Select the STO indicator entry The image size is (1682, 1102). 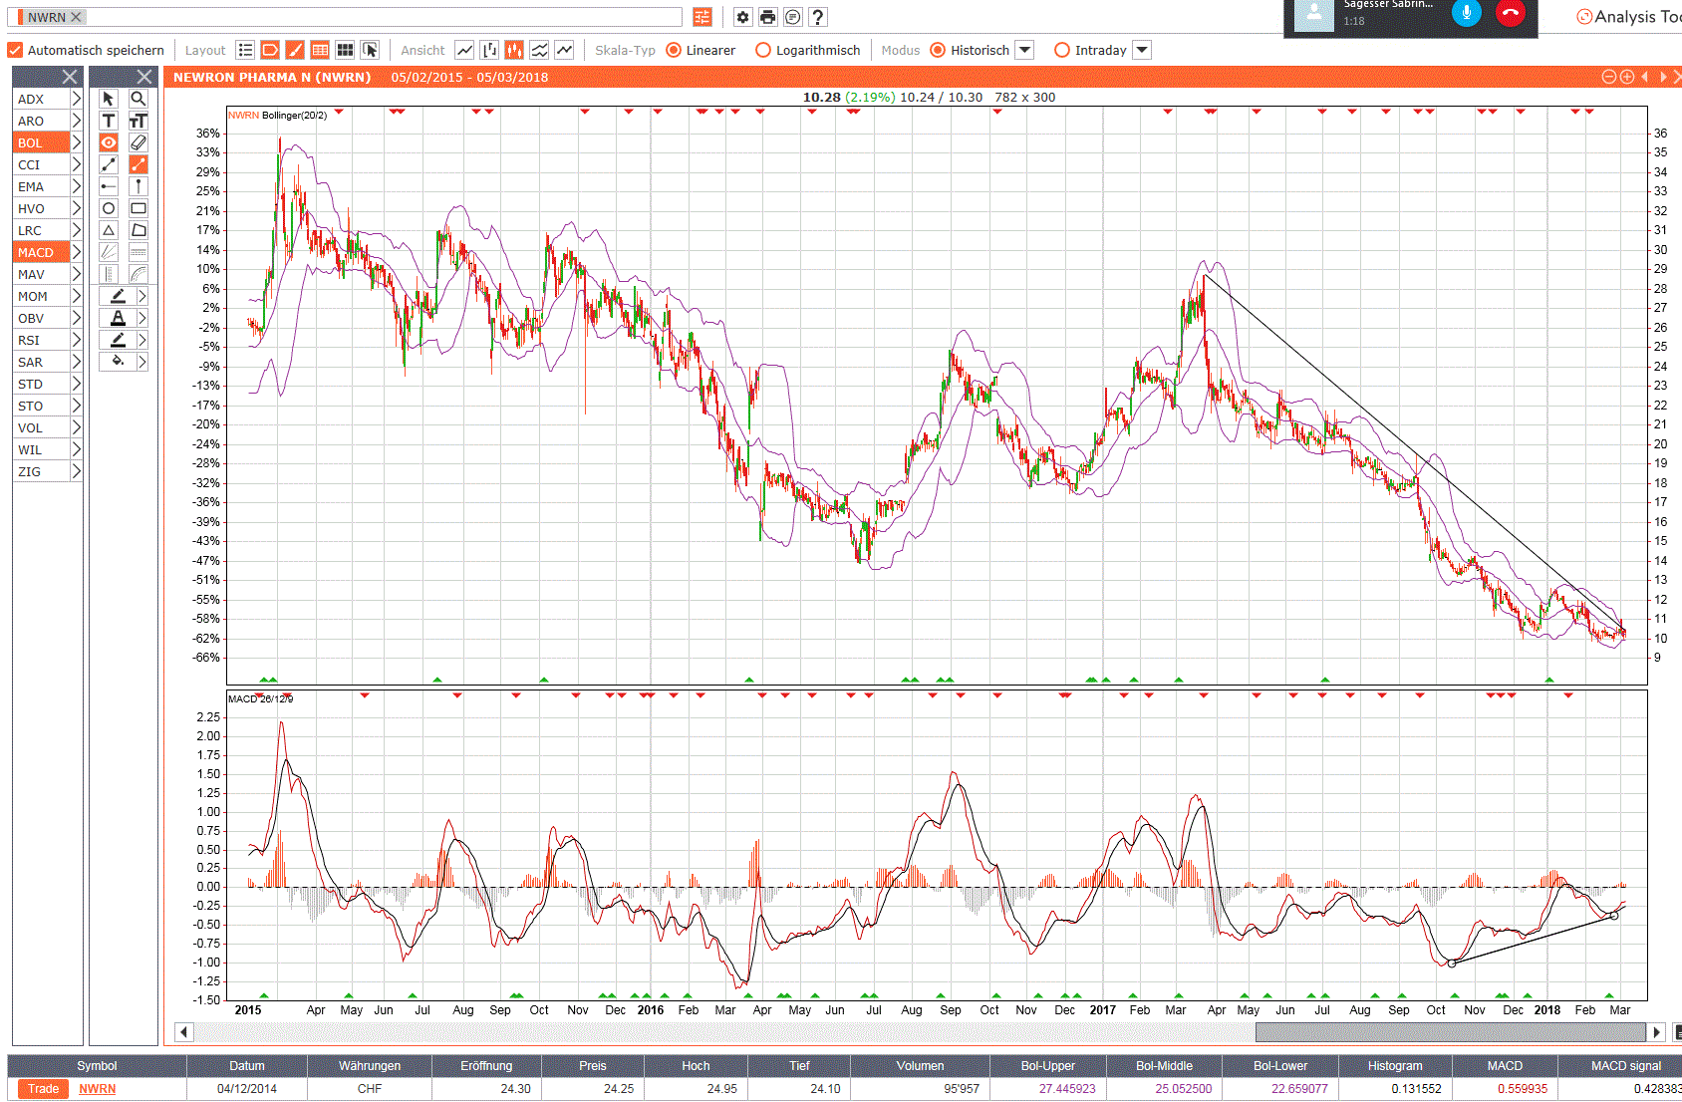42,406
